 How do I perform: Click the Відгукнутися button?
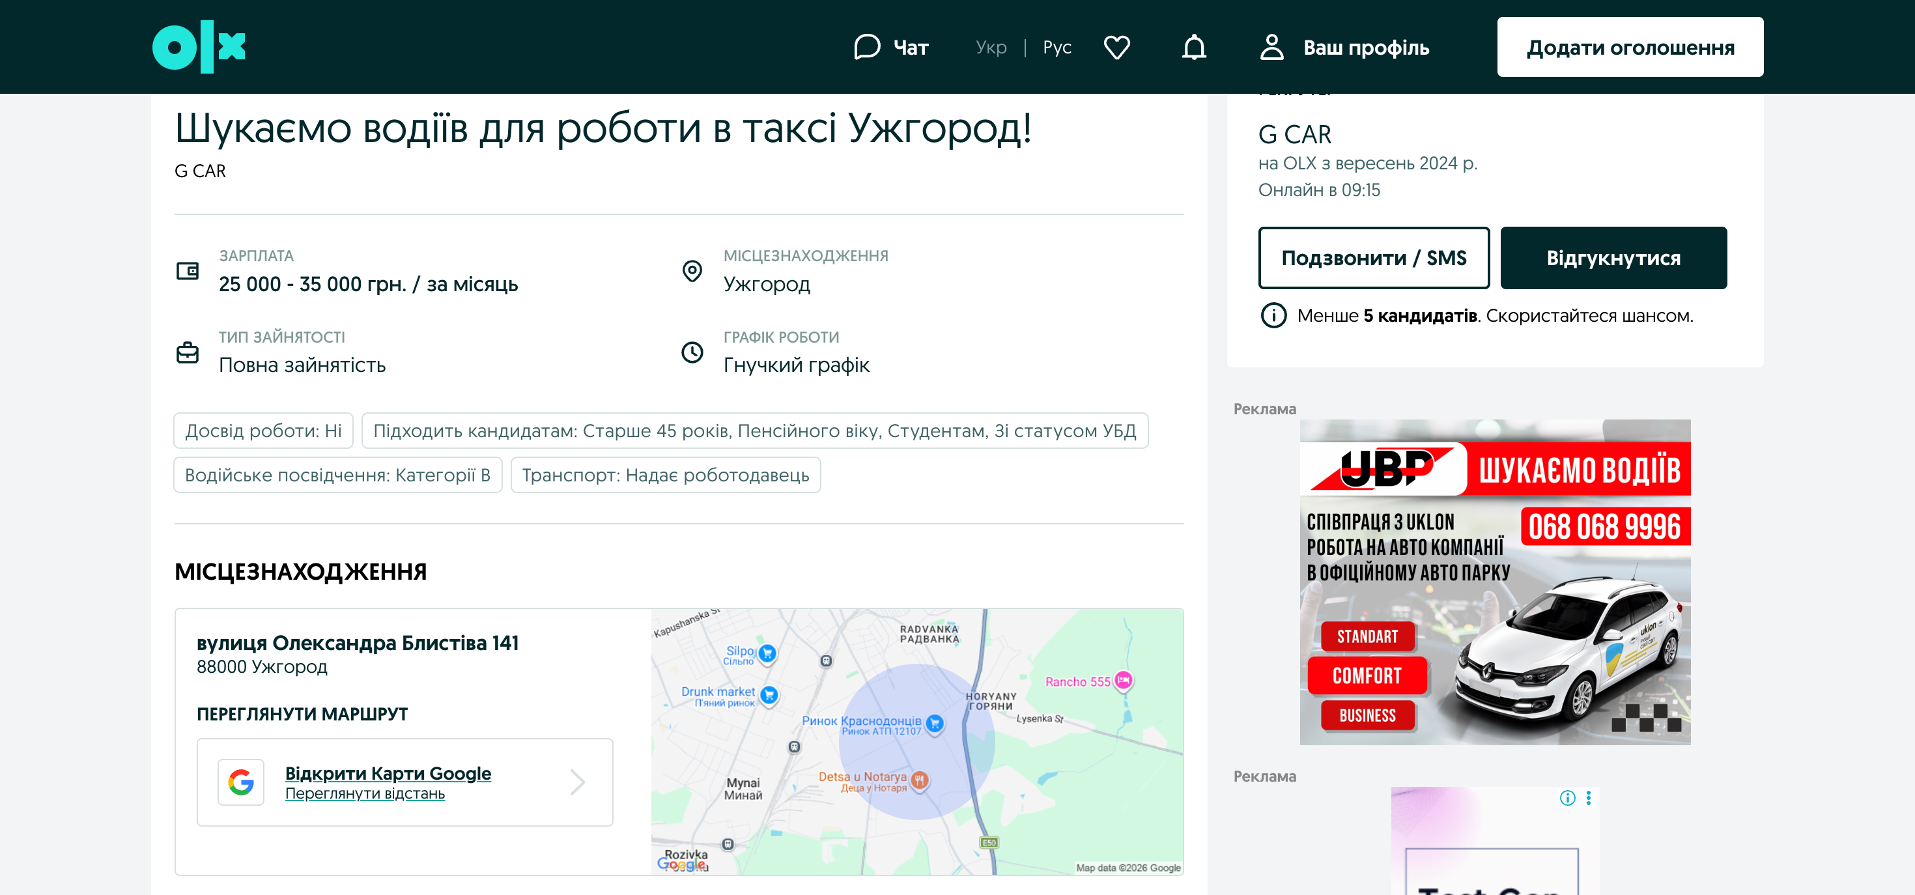[x=1613, y=258]
